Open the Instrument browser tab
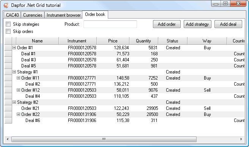This screenshot has width=249, height=147. pyautogui.click(x=63, y=15)
